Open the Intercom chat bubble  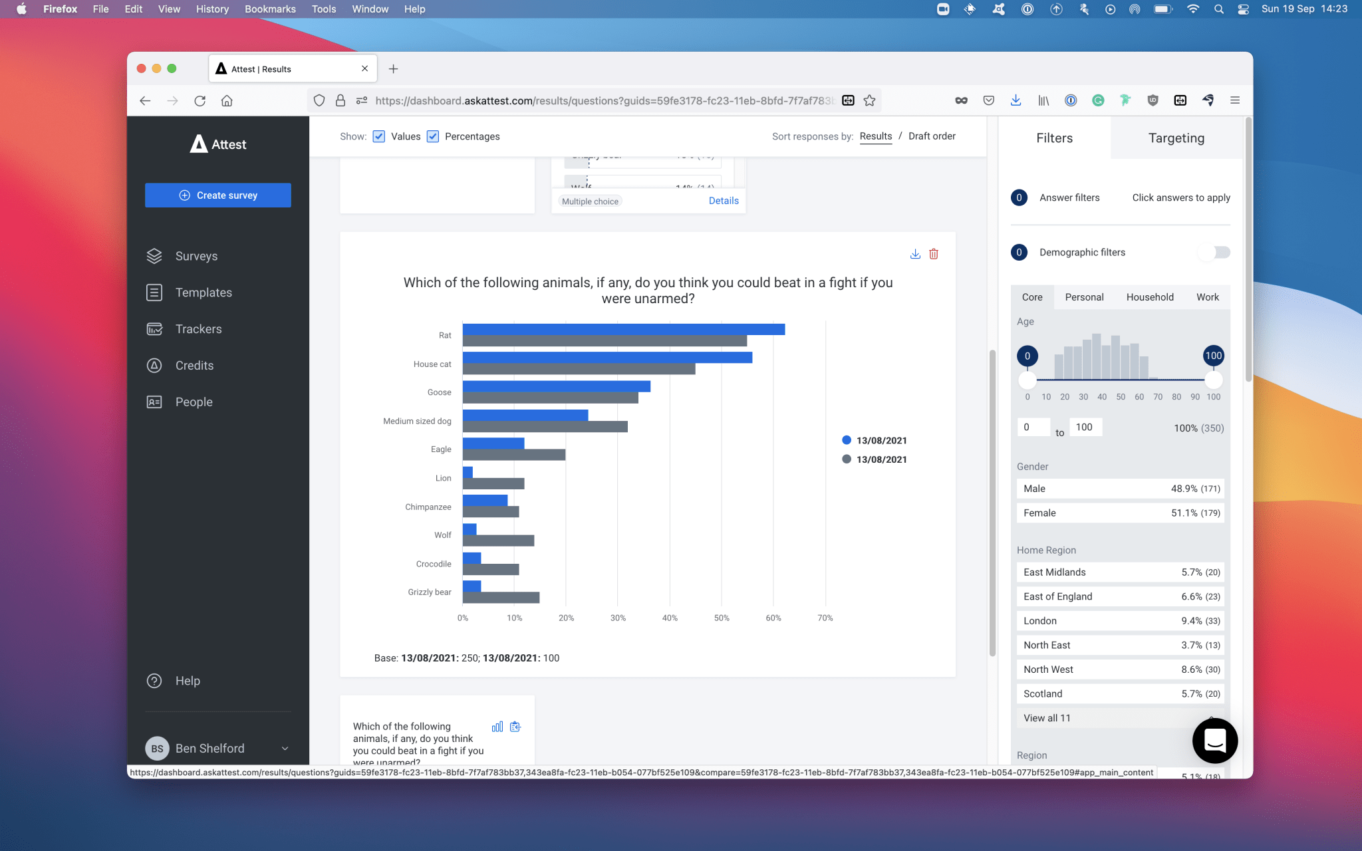(1215, 741)
